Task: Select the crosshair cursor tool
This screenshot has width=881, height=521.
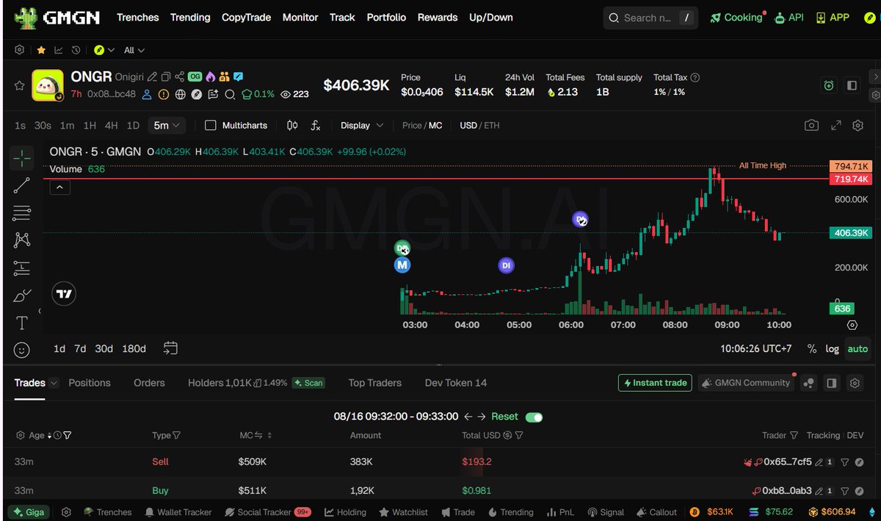Action: pyautogui.click(x=22, y=157)
